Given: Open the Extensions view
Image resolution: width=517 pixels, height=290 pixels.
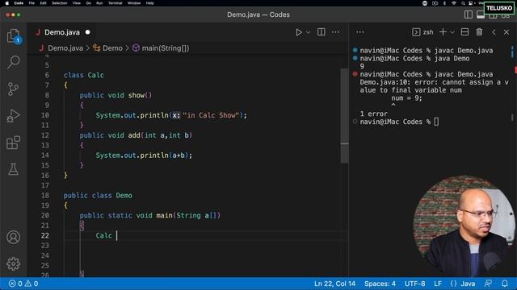Looking at the screenshot, I should point(14,143).
